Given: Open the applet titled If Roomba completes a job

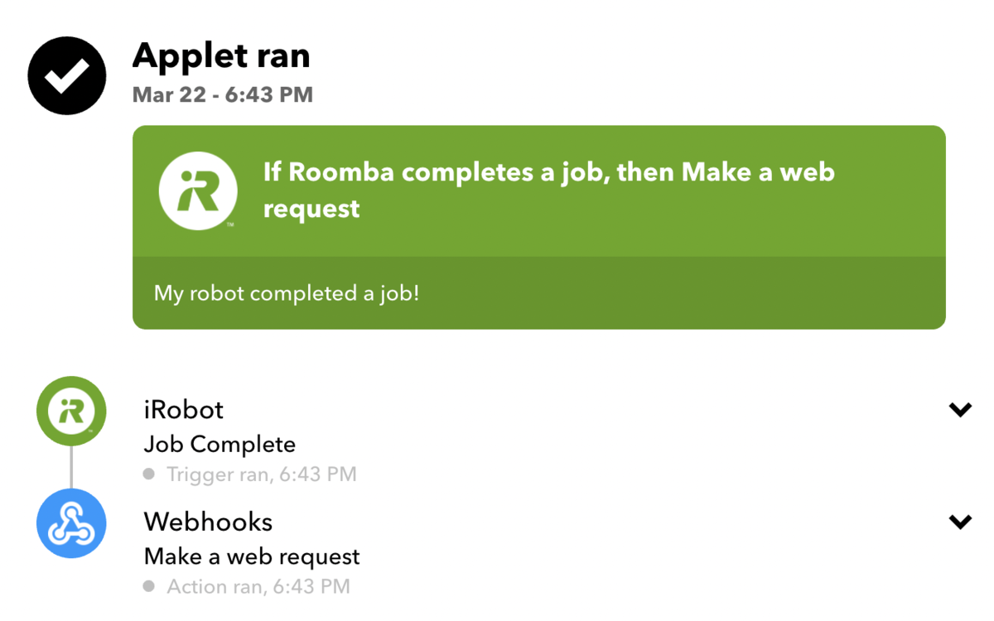Looking at the screenshot, I should [549, 190].
